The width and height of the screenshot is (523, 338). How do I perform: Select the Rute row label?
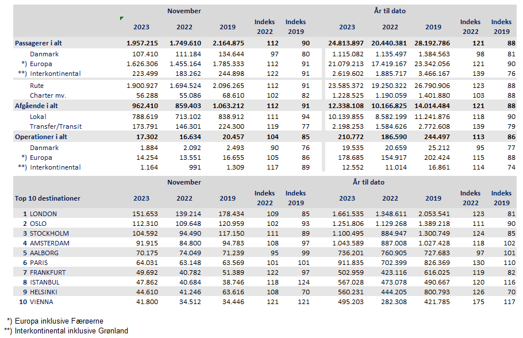coord(37,86)
